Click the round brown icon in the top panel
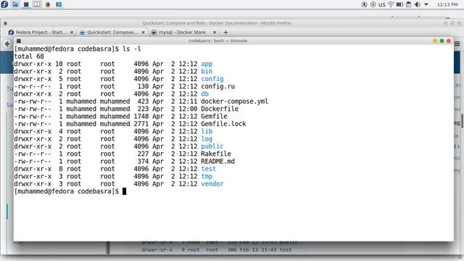 coord(48,4)
